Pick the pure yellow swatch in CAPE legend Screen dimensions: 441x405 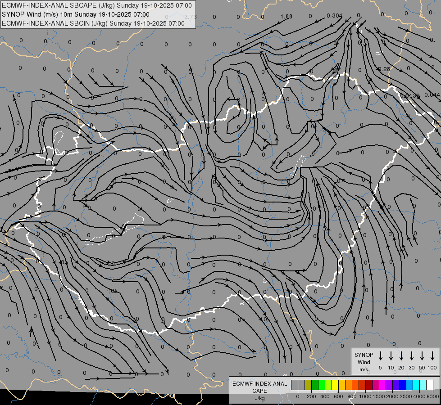pyautogui.click(x=335, y=385)
